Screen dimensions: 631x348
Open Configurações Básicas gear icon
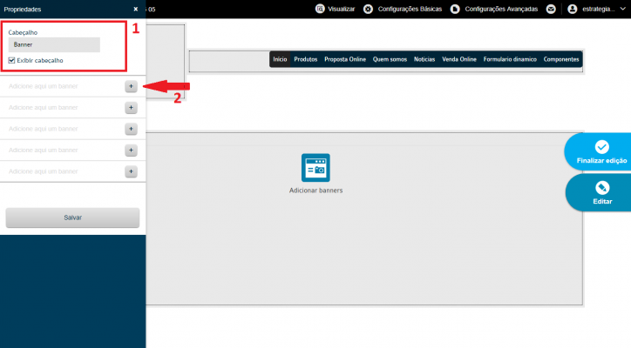[x=368, y=9]
